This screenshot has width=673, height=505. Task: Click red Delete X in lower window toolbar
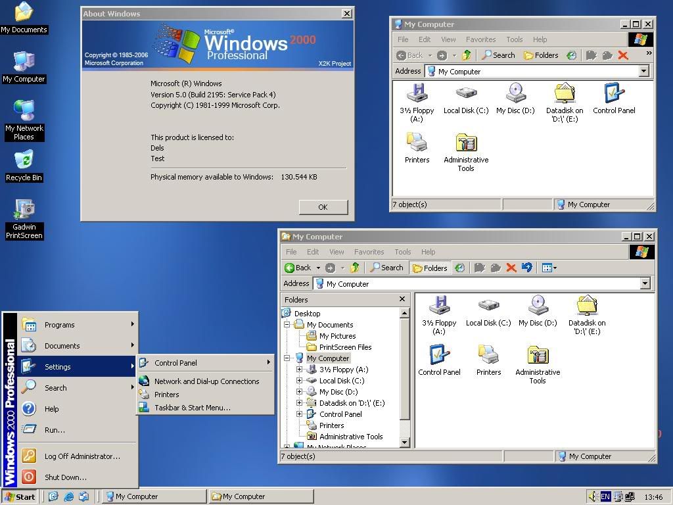tap(511, 268)
